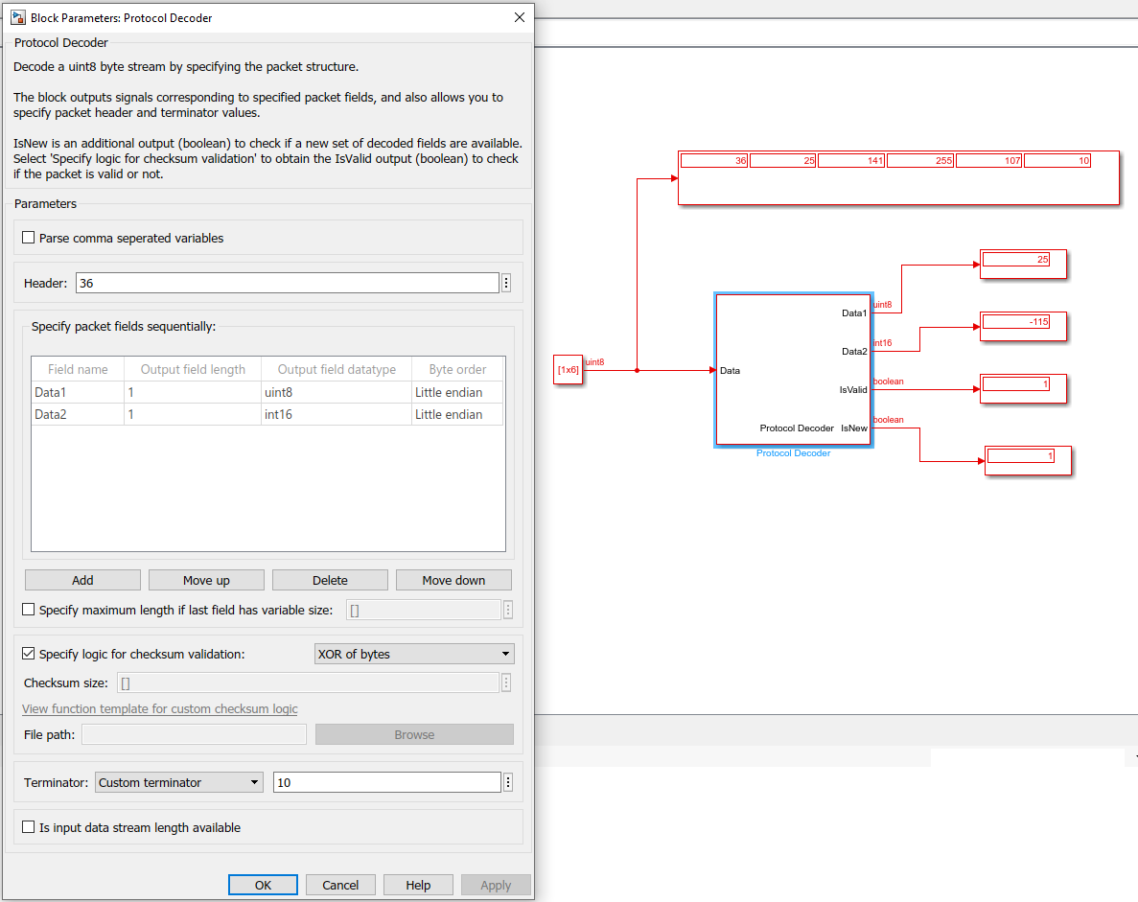This screenshot has width=1138, height=902.
Task: Click the IsValid Display block showing 1
Action: click(1023, 389)
